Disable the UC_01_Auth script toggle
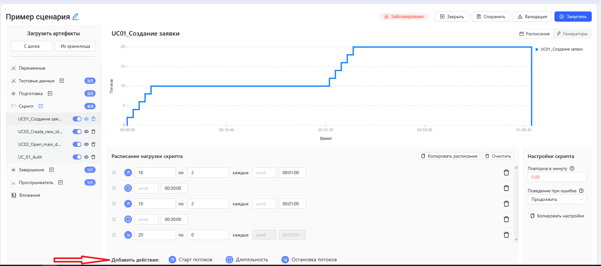601x266 pixels. (x=77, y=157)
